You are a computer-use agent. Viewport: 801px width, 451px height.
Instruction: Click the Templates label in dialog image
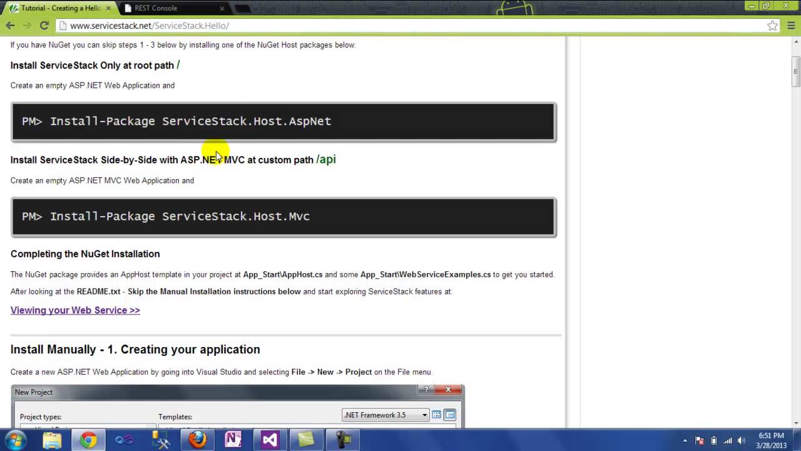[x=175, y=417]
